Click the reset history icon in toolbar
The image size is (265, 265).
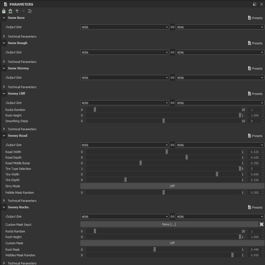[30, 11]
